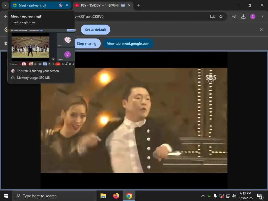Click View tab: meet.google.com button
268x201 pixels.
click(128, 44)
